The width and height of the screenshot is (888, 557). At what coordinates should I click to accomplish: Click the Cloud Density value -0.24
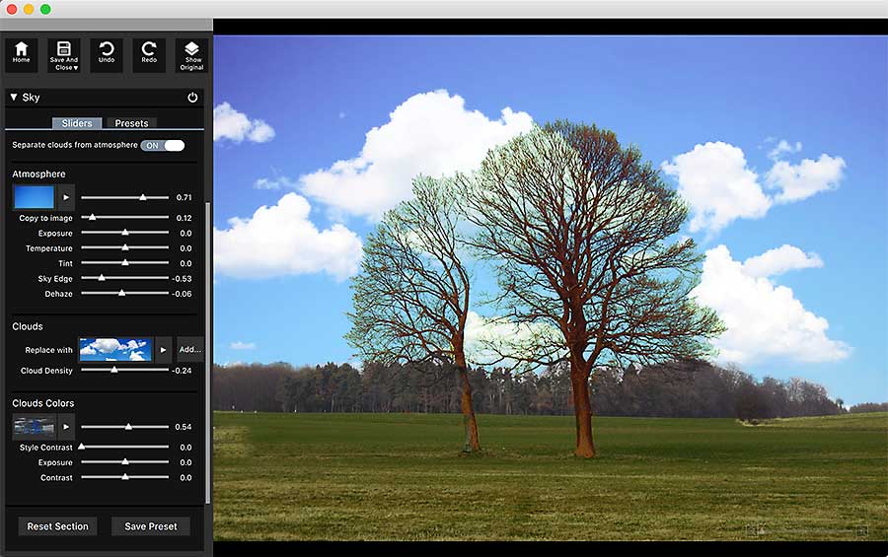(x=182, y=371)
